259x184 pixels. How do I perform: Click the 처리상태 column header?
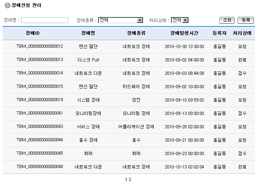coord(242,33)
